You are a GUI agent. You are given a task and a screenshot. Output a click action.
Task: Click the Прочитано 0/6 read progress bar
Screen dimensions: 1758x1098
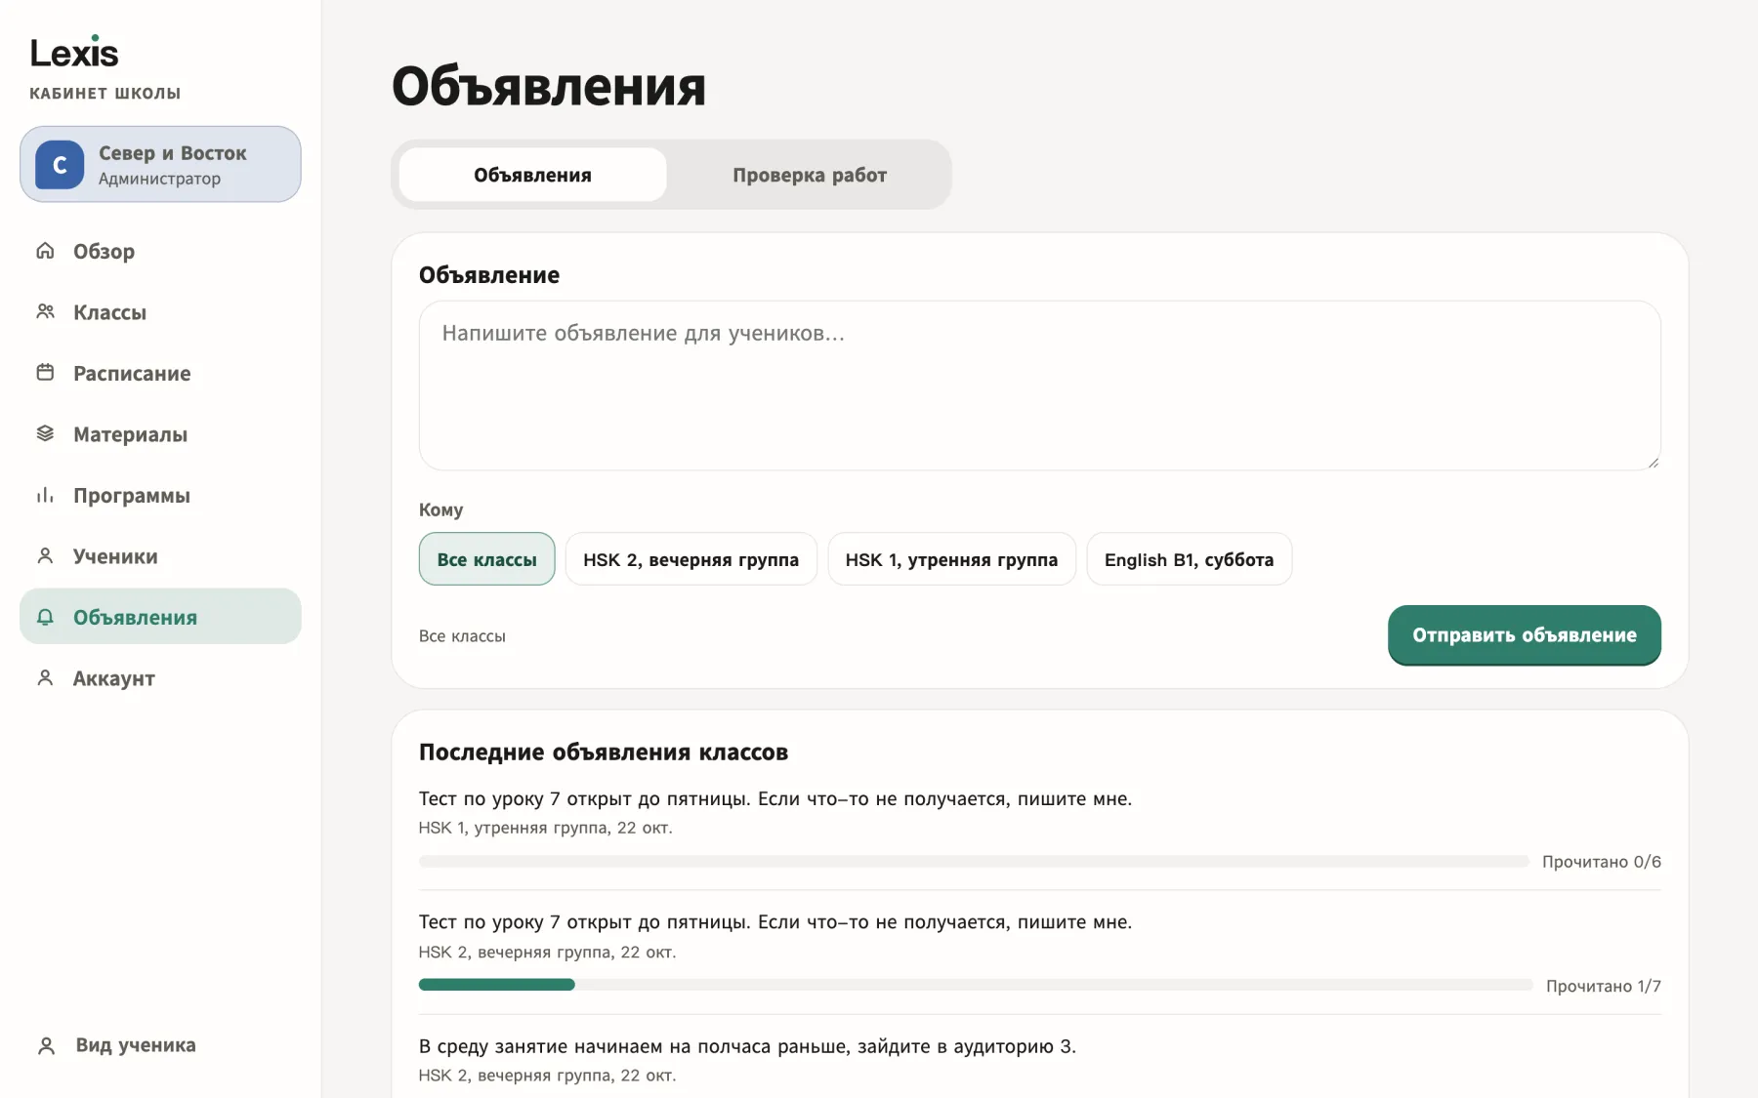pos(974,861)
